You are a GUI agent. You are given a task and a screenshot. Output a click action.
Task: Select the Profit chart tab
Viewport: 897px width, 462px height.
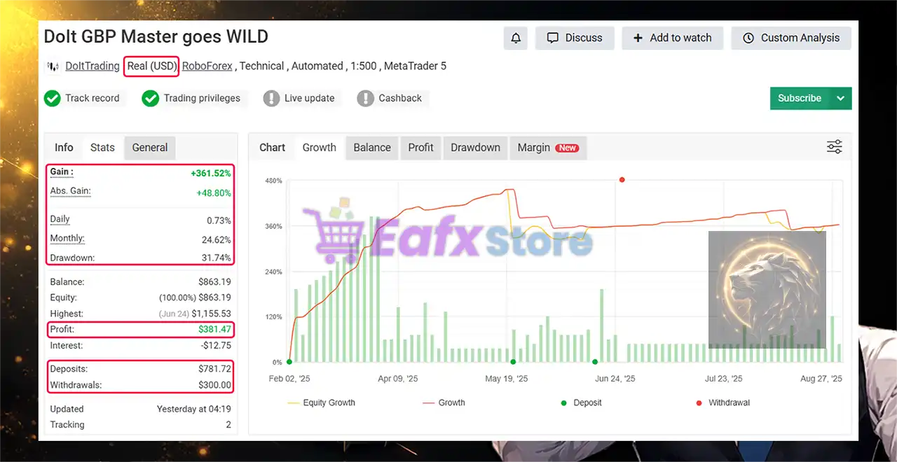tap(421, 148)
